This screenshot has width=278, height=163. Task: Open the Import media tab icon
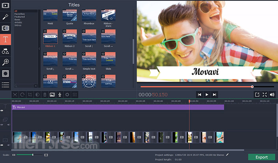coord(5,6)
